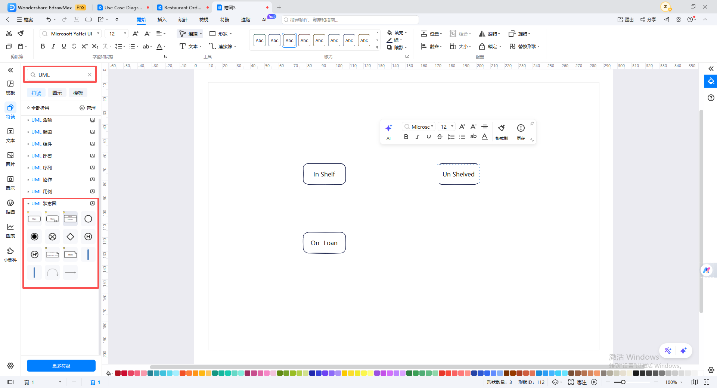
Task: Select the diamond choice symbol
Action: (x=70, y=237)
